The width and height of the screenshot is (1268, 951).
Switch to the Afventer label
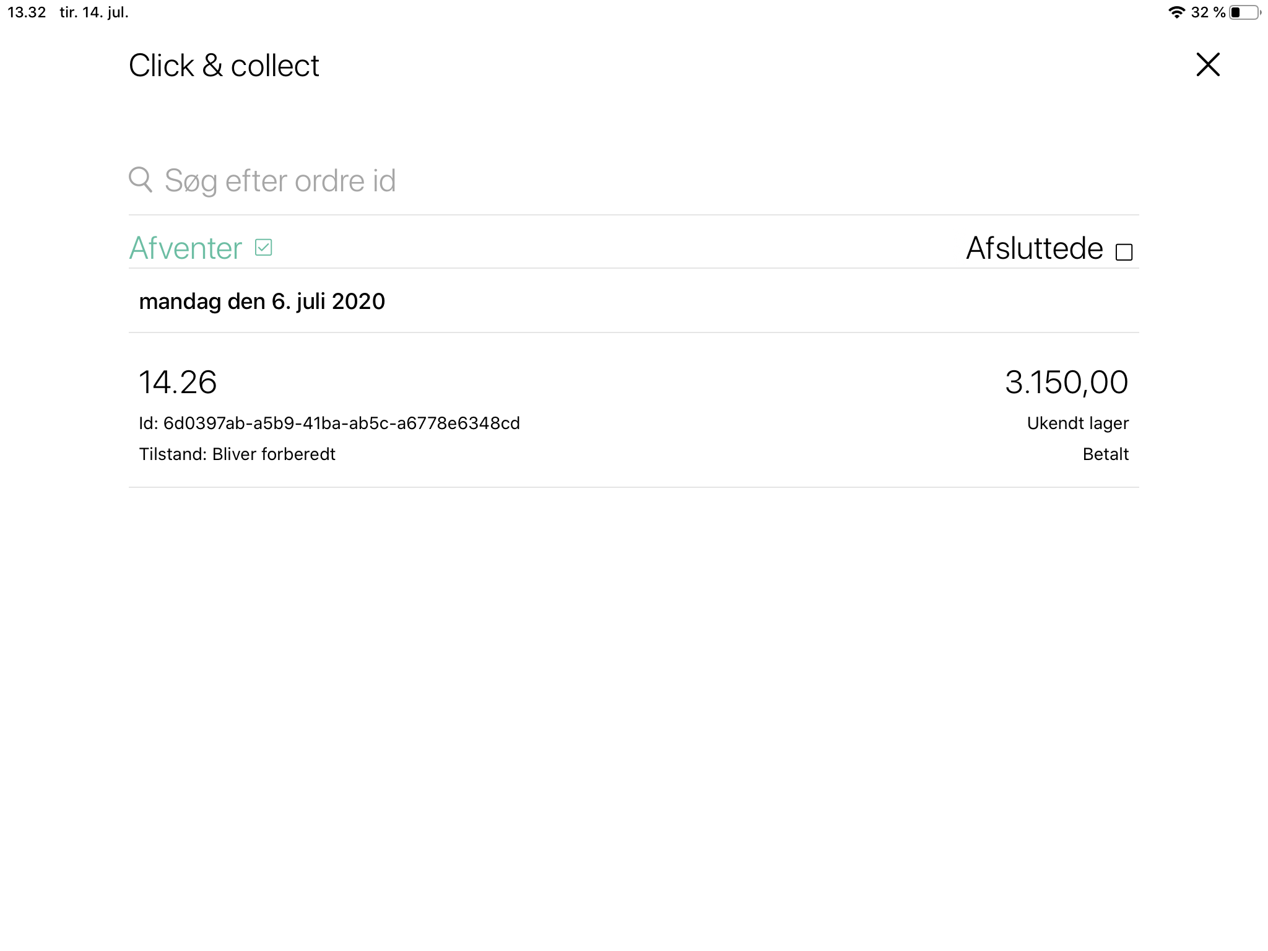[185, 248]
